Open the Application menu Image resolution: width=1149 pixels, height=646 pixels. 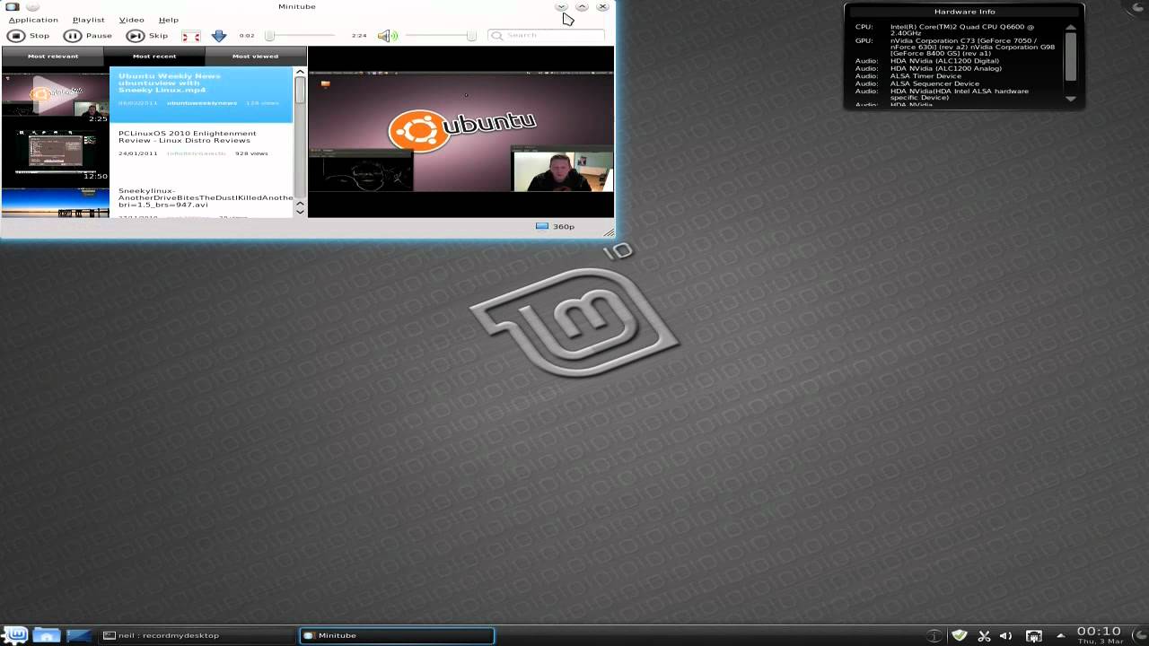point(33,20)
